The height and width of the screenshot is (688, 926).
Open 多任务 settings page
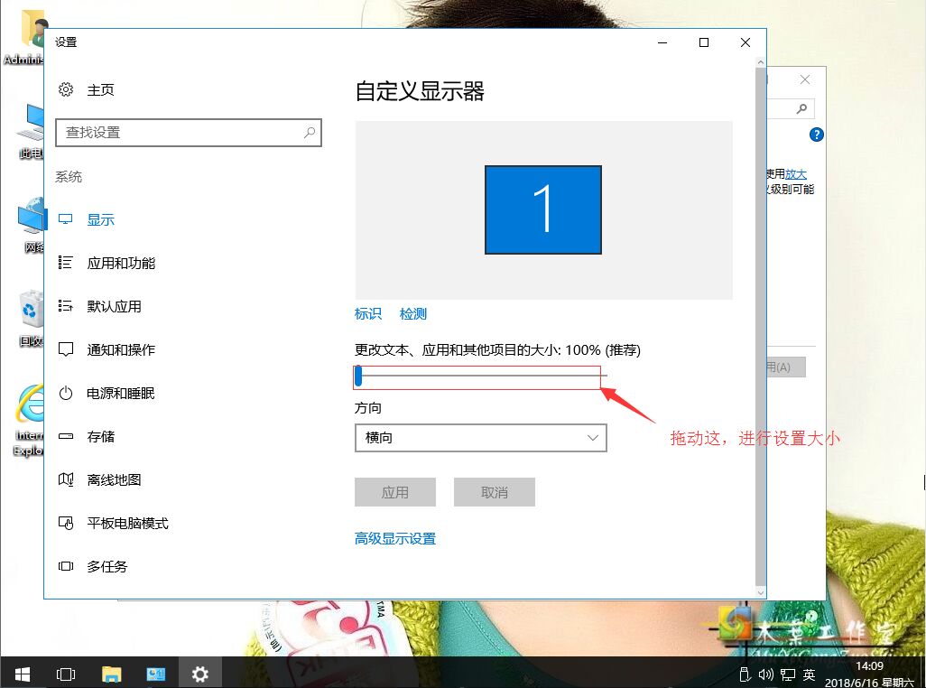[x=106, y=566]
